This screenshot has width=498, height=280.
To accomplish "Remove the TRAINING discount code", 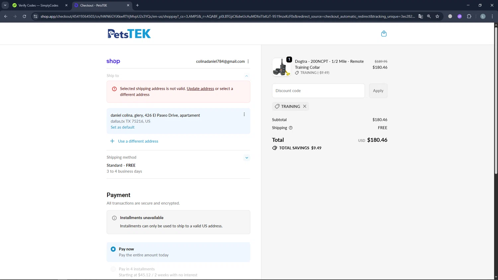I will (304, 106).
